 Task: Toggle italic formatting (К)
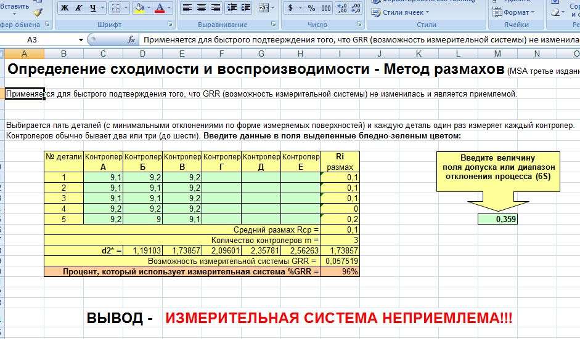(x=79, y=8)
